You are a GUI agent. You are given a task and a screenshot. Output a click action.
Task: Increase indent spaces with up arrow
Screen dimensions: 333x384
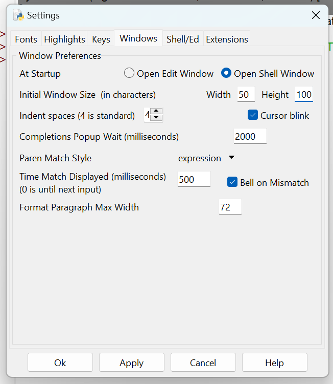click(x=157, y=112)
